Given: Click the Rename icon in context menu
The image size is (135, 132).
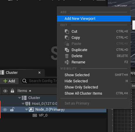Looking at the screenshot, I should pyautogui.click(x=67, y=62).
